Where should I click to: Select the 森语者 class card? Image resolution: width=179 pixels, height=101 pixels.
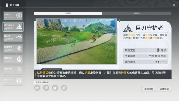[13, 16]
